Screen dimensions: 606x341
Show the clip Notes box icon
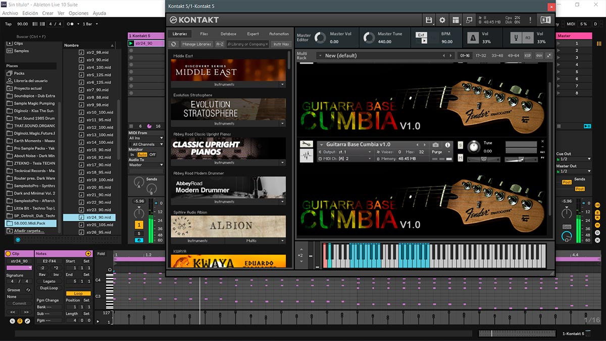(x=20, y=321)
